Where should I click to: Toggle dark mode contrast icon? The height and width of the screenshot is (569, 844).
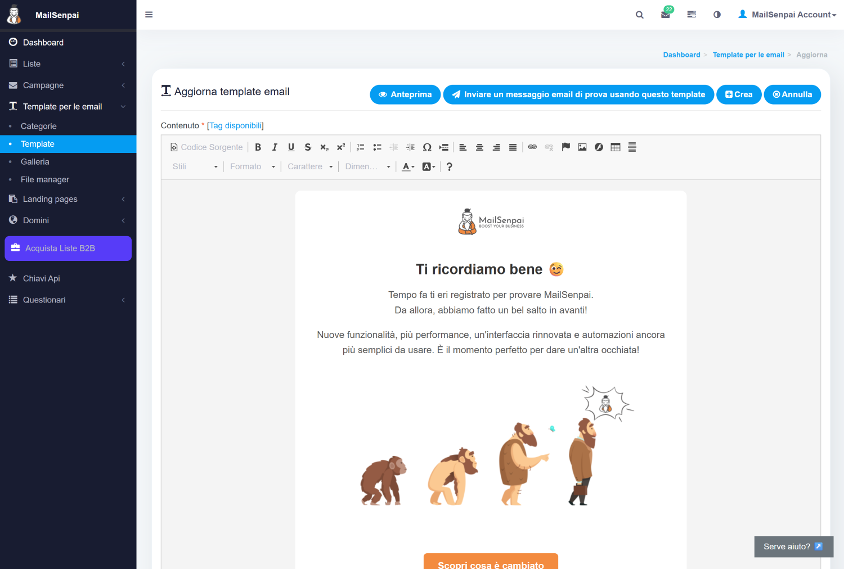[717, 15]
